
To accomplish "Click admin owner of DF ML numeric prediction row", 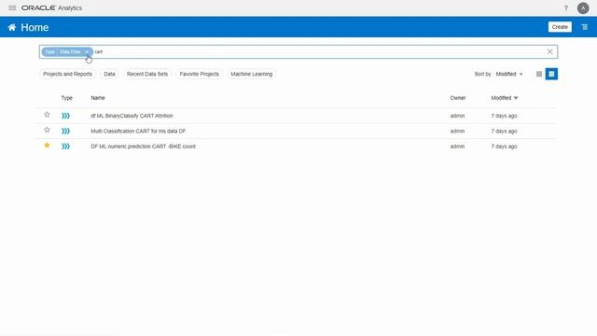I will 457,147.
